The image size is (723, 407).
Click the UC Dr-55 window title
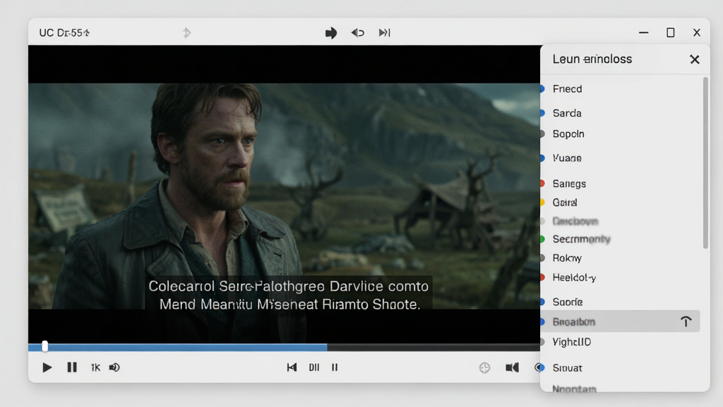tap(64, 33)
